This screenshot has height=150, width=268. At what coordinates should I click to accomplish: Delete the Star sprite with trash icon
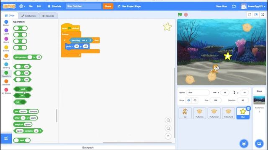[248, 108]
